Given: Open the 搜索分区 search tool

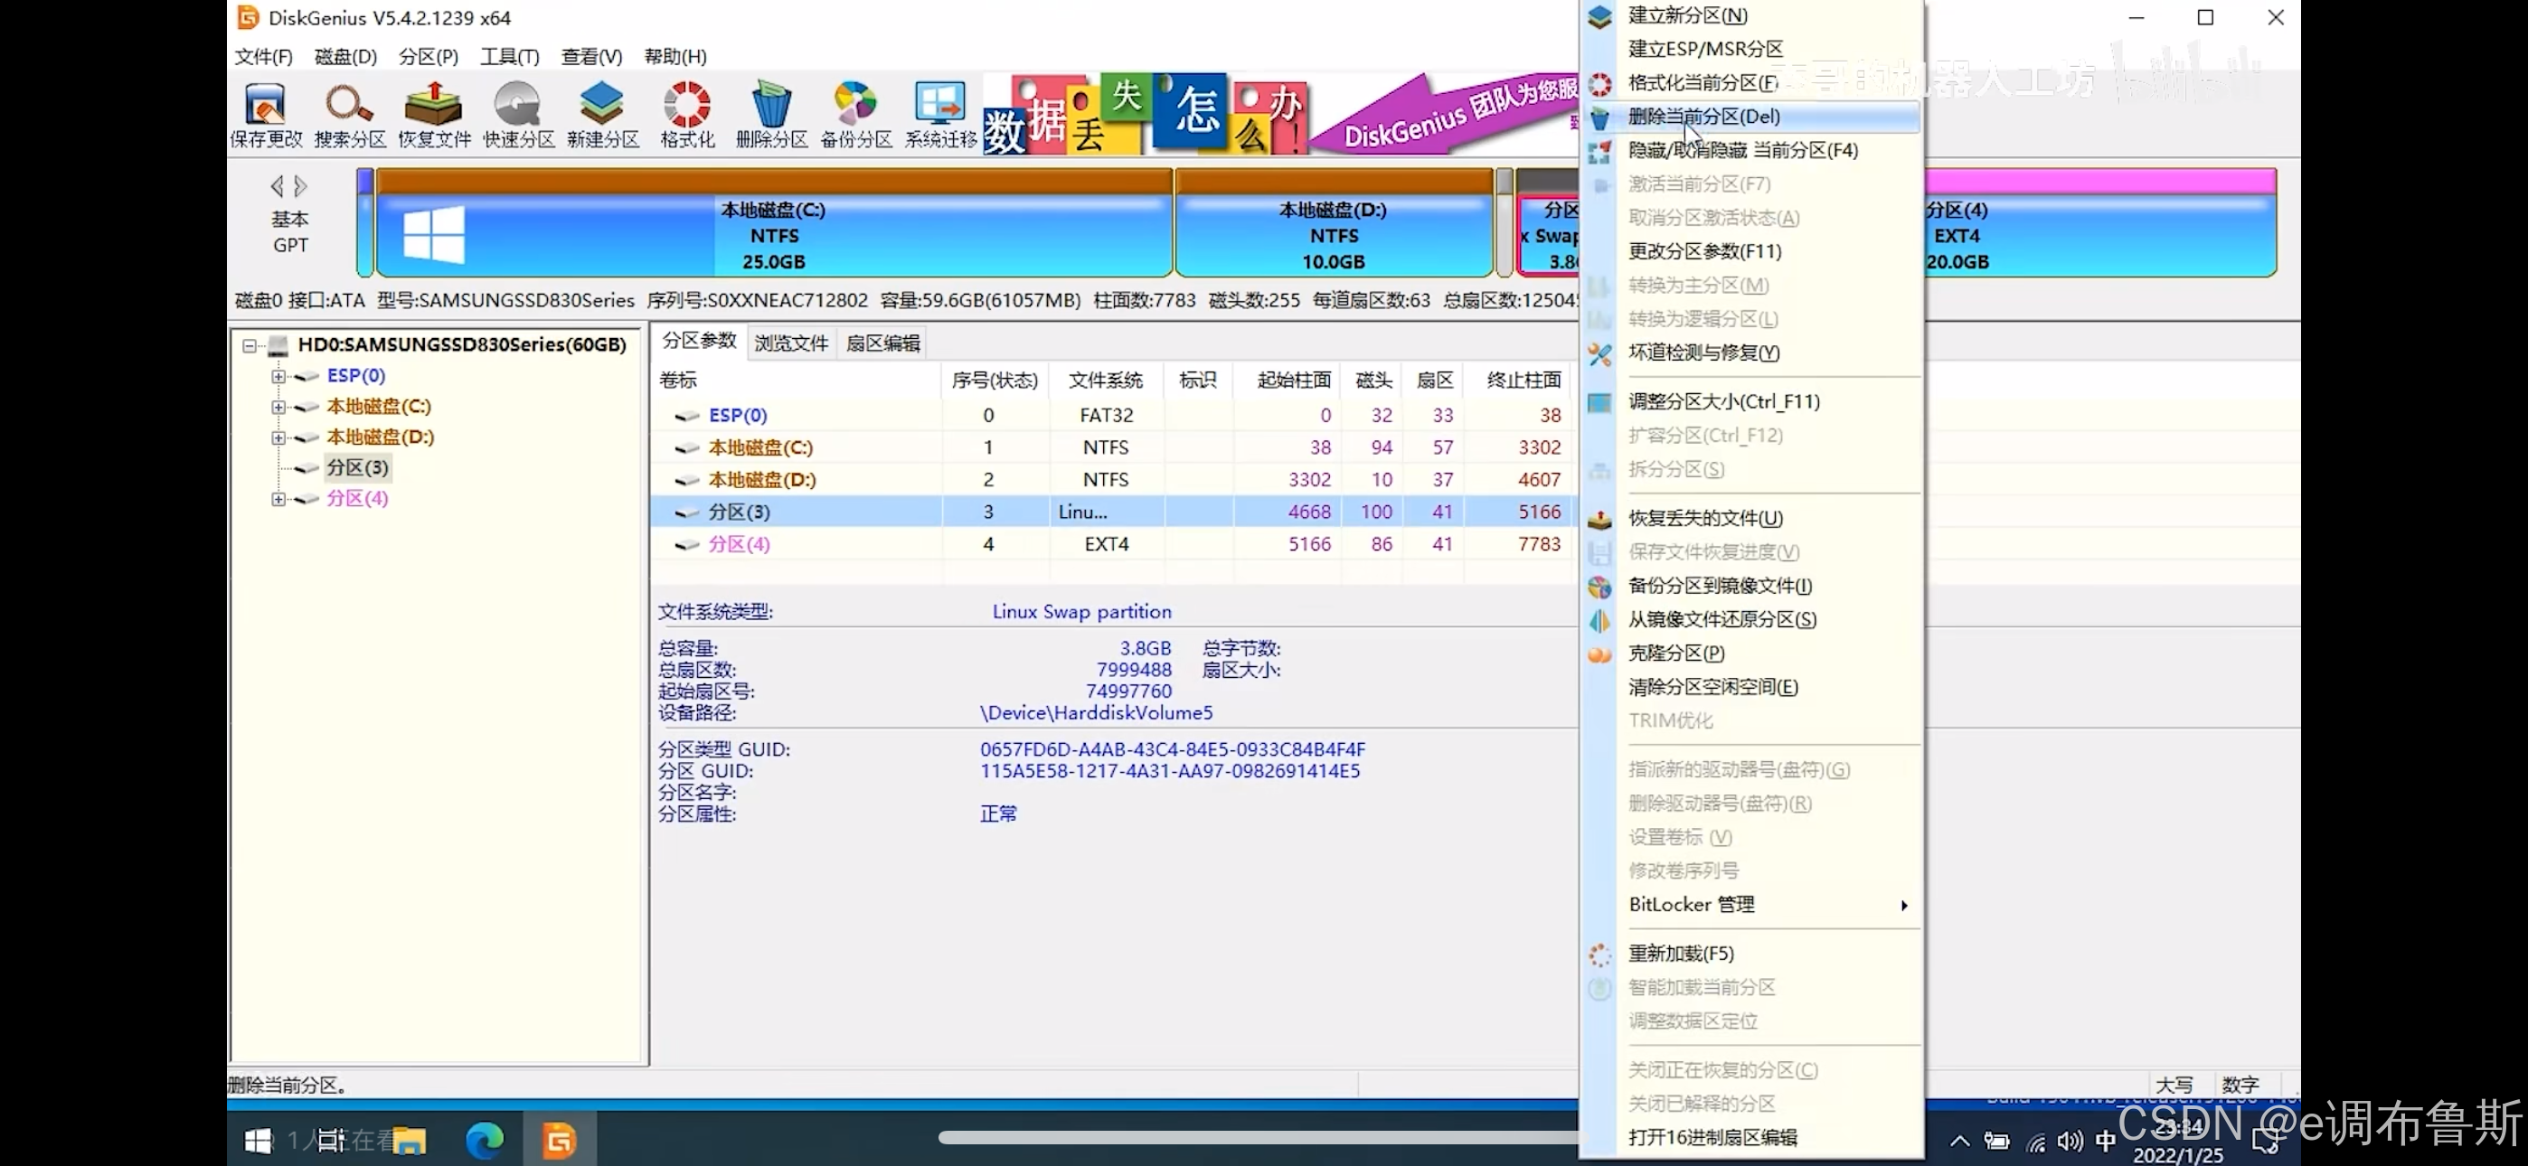Looking at the screenshot, I should [350, 115].
